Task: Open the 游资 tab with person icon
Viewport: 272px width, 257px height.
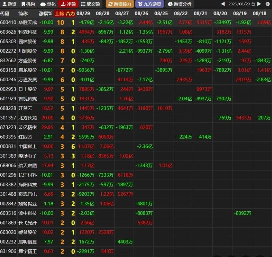Action: point(10,4)
